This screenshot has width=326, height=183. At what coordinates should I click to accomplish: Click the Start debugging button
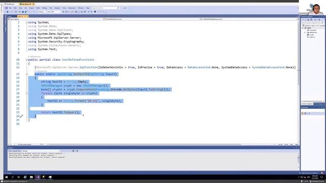[66, 12]
